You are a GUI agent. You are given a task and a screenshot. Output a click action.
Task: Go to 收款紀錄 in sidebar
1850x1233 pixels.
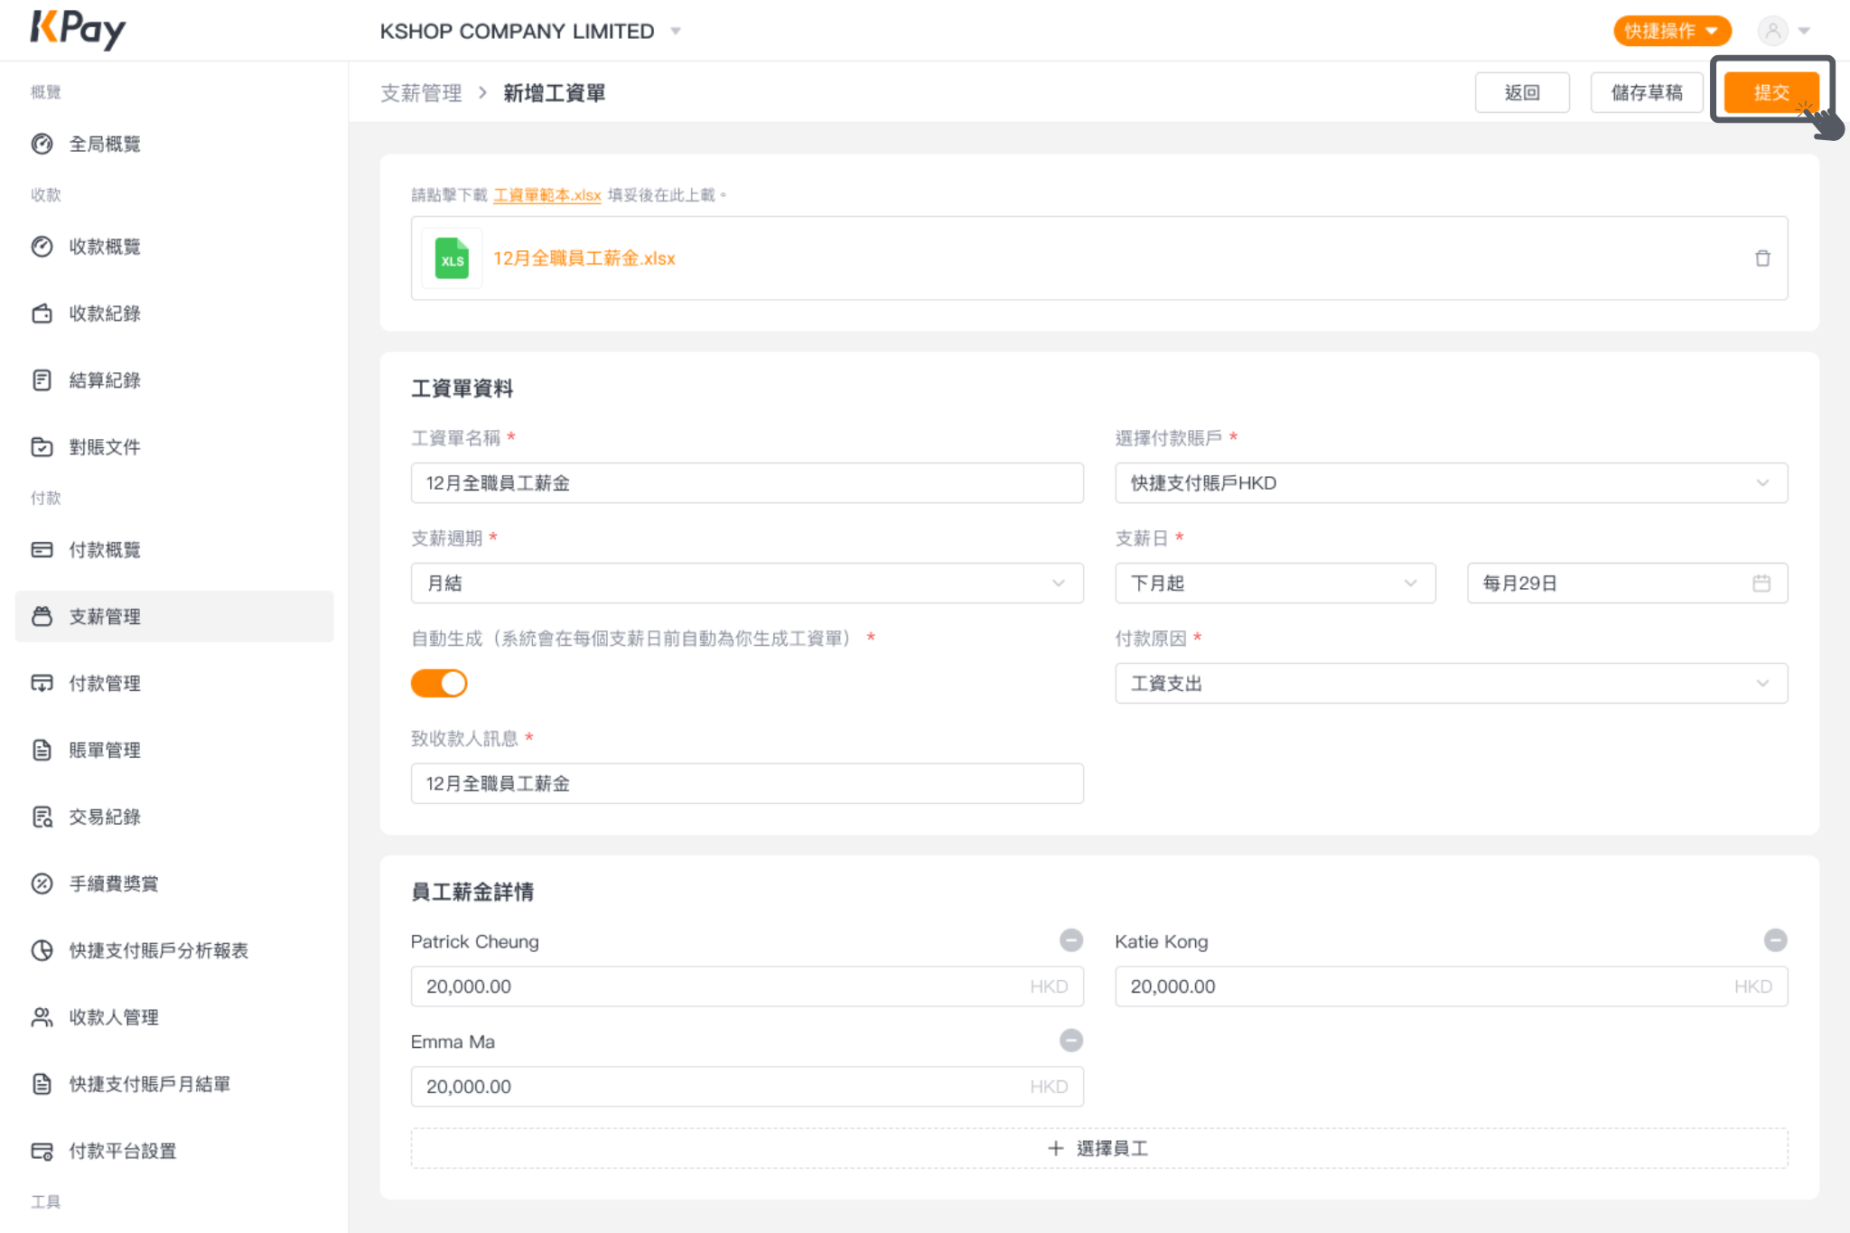[x=174, y=313]
